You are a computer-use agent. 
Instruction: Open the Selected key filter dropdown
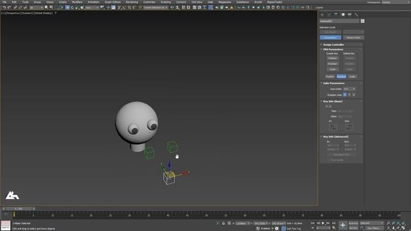[371, 223]
